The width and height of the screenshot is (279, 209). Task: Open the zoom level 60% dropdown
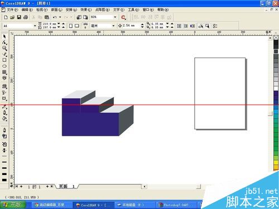point(115,17)
